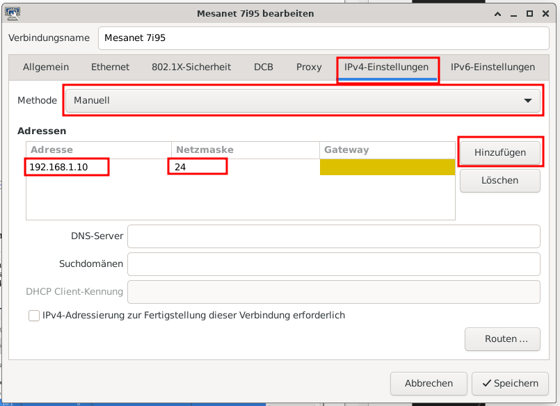Click the network connection icon in title bar
560x406 pixels.
tap(13, 14)
